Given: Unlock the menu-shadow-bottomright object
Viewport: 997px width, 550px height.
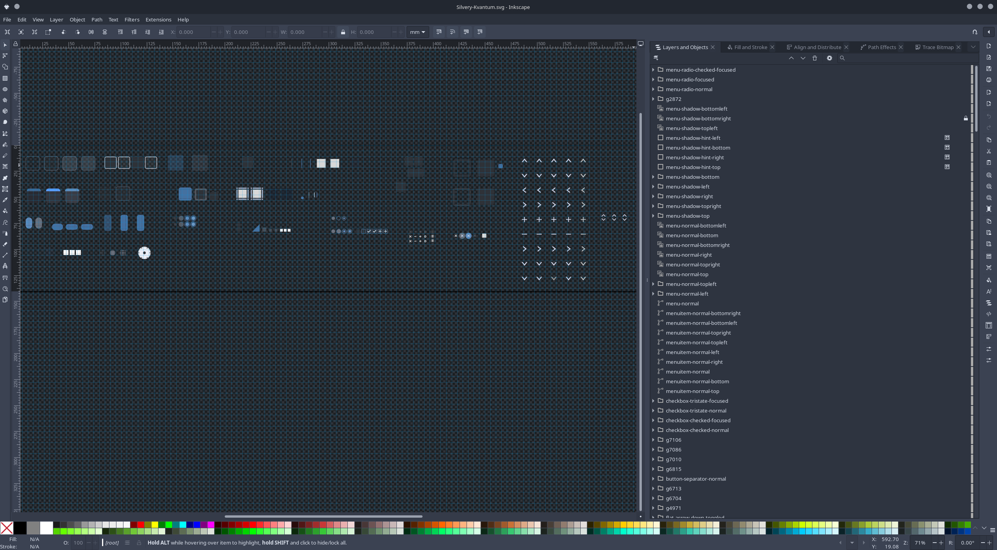Looking at the screenshot, I should (x=966, y=118).
